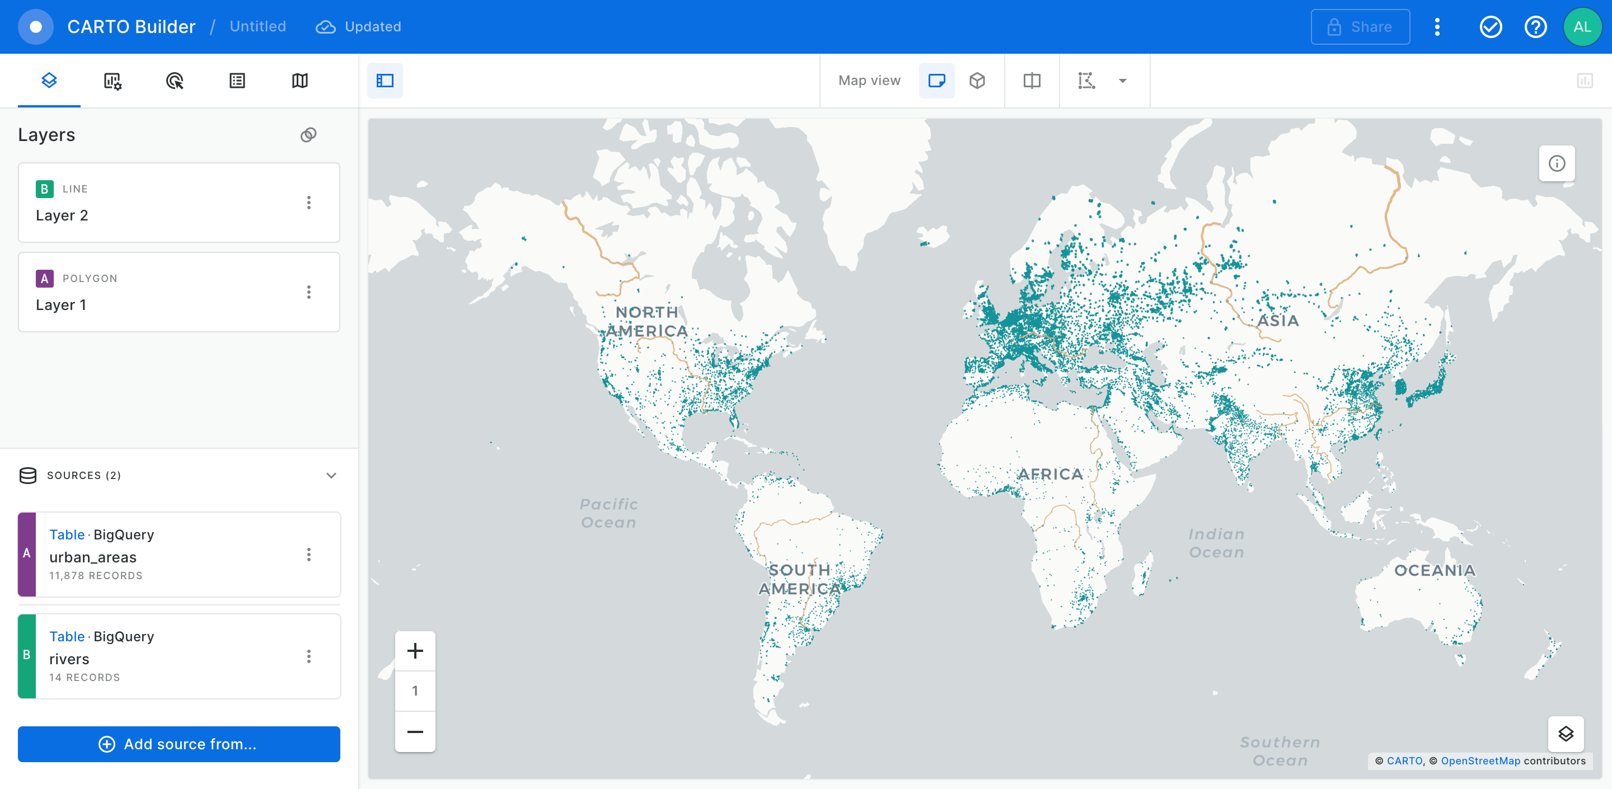
Task: Open the Widgets tab icon
Action: [x=112, y=81]
